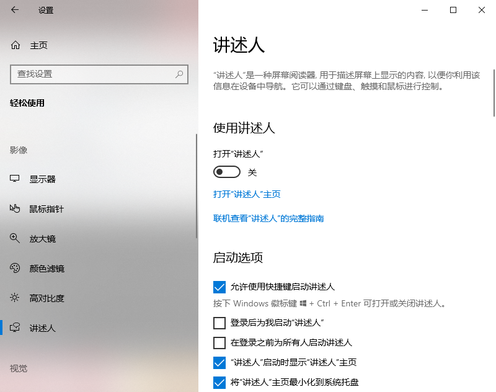The width and height of the screenshot is (496, 392).
Task: Click the 放大镜 magnifier icon
Action: click(x=15, y=239)
